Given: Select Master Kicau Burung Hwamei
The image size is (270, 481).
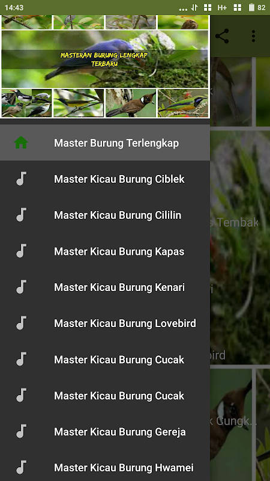Looking at the screenshot, I should 105,468.
